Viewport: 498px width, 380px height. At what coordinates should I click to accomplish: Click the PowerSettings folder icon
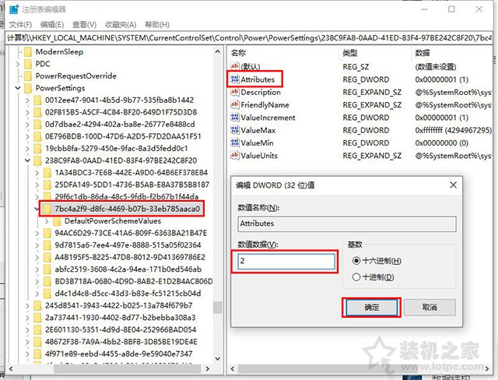tap(28, 88)
